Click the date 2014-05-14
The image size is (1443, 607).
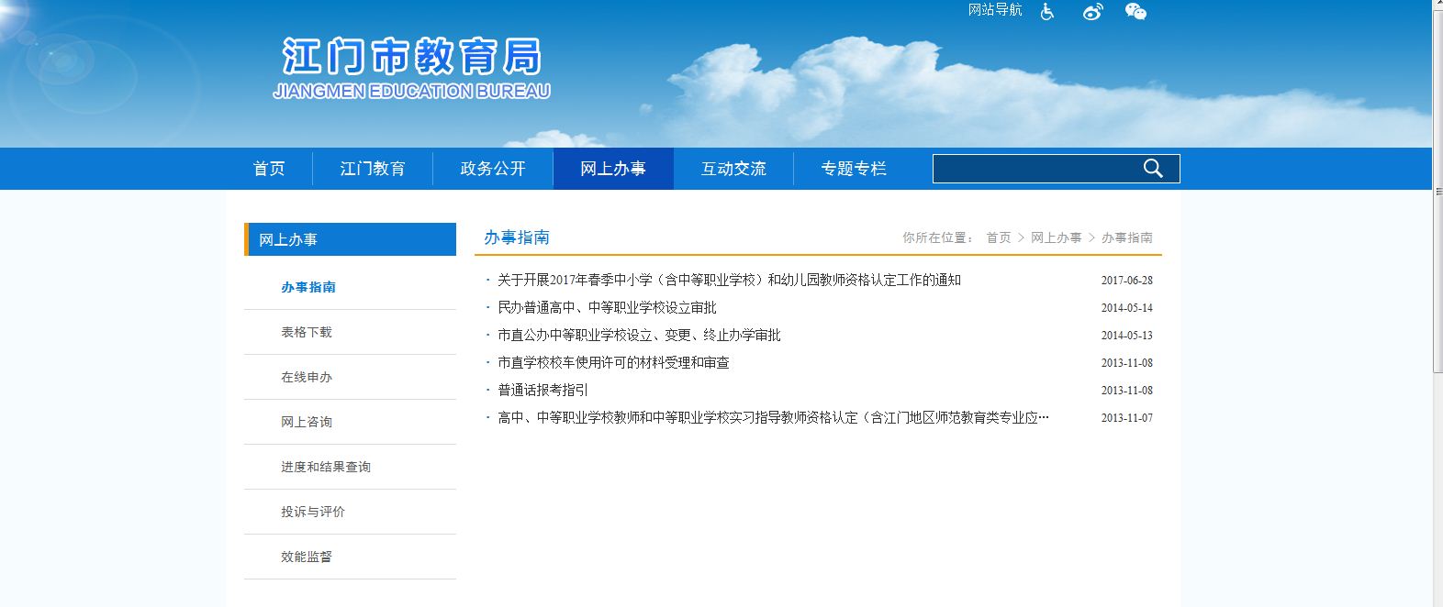[x=1127, y=308]
